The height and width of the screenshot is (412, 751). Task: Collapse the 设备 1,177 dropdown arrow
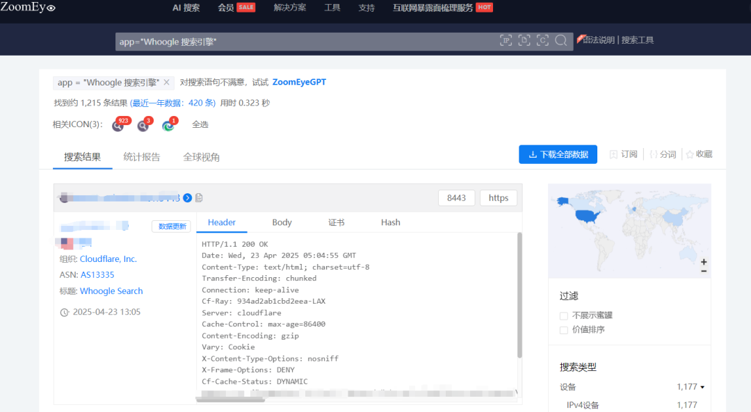pos(702,387)
